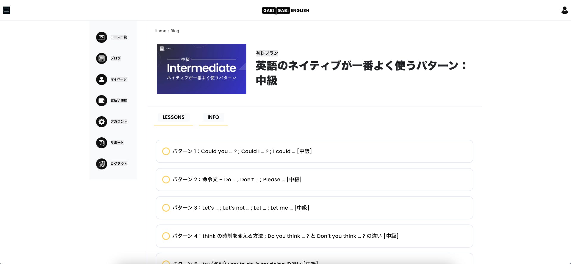The image size is (571, 264).
Task: Click the Blog breadcrumb link
Action: (175, 31)
